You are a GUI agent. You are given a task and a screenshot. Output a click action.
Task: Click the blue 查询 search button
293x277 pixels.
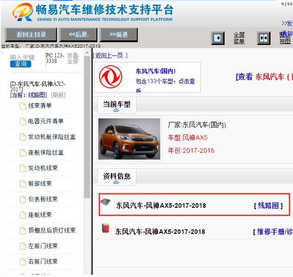tap(21, 64)
